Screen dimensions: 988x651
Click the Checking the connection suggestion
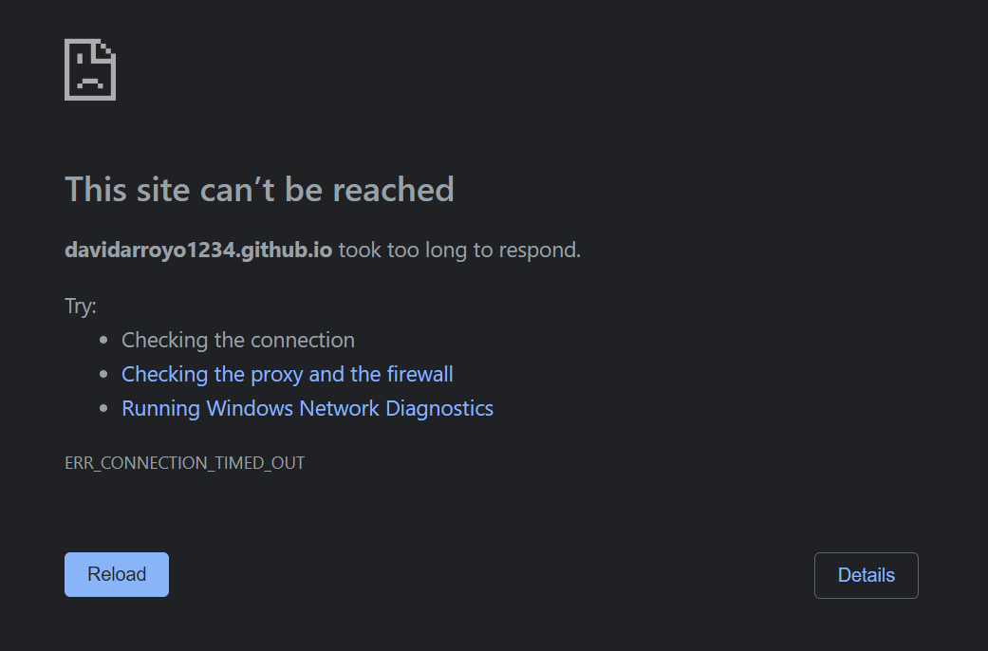click(x=238, y=340)
